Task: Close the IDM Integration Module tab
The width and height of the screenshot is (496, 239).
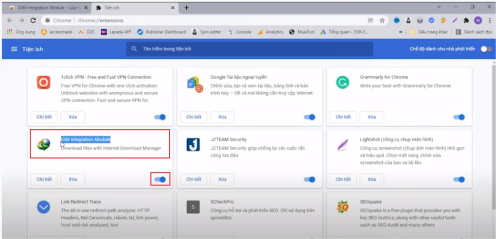Action: pyautogui.click(x=87, y=8)
